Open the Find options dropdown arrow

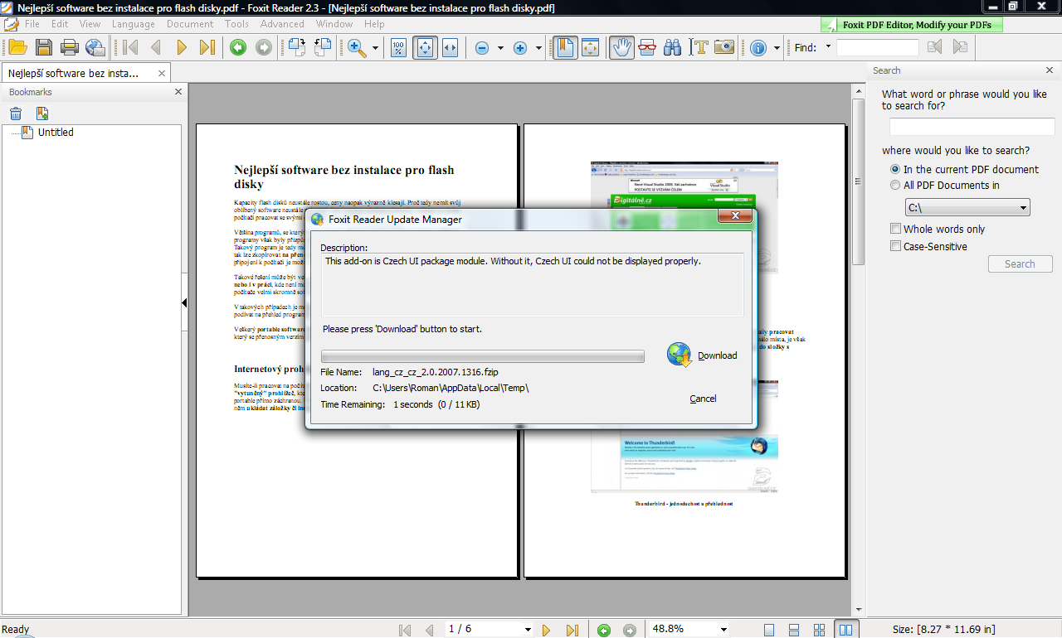click(x=828, y=47)
